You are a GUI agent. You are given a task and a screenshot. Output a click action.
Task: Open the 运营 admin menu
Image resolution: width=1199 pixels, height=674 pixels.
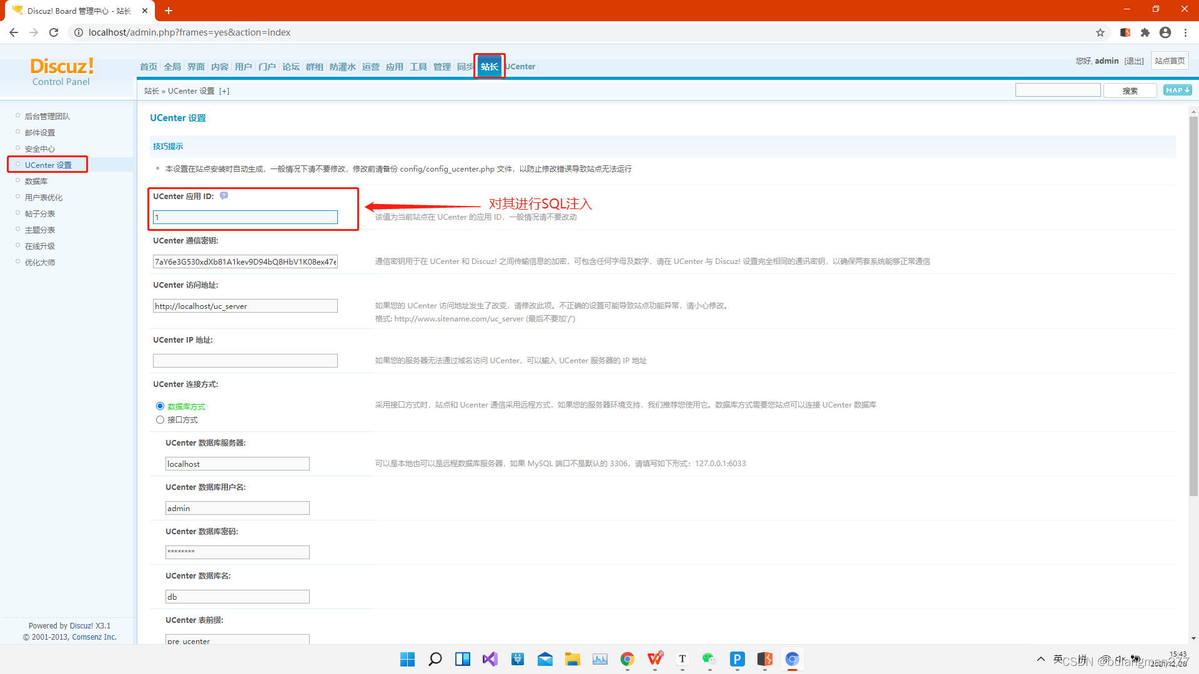(x=371, y=67)
